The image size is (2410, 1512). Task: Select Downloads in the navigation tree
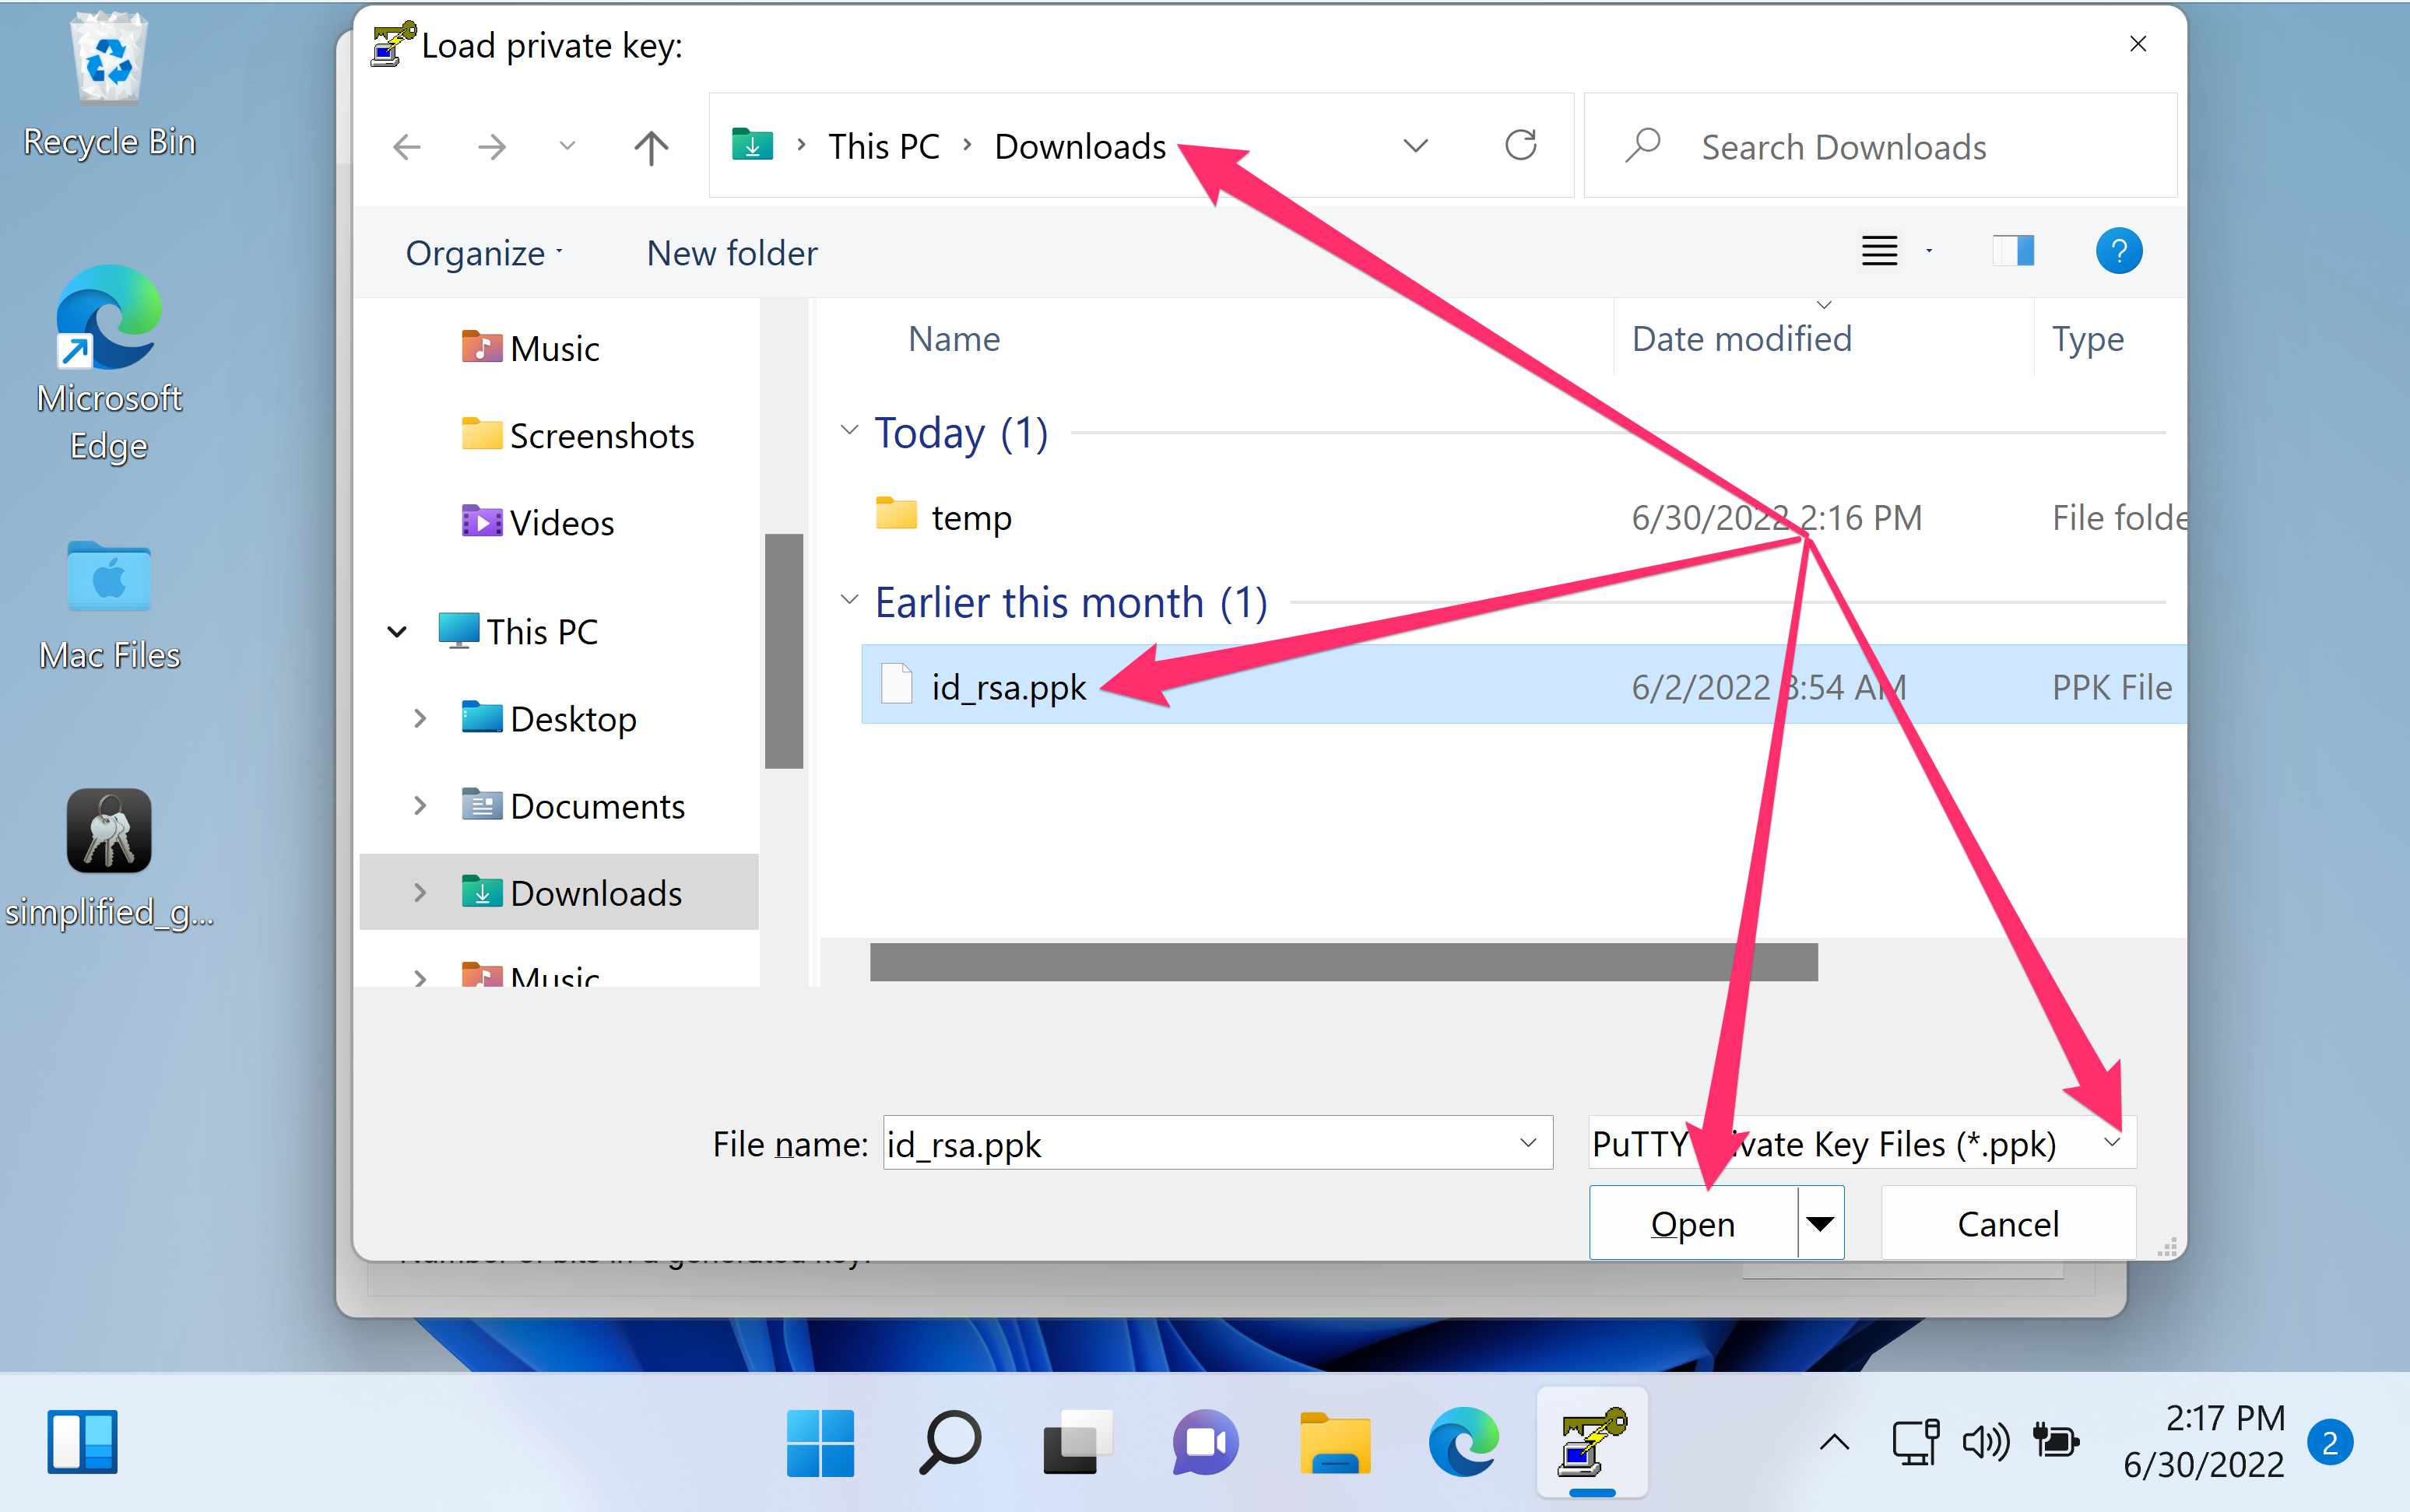pyautogui.click(x=572, y=893)
